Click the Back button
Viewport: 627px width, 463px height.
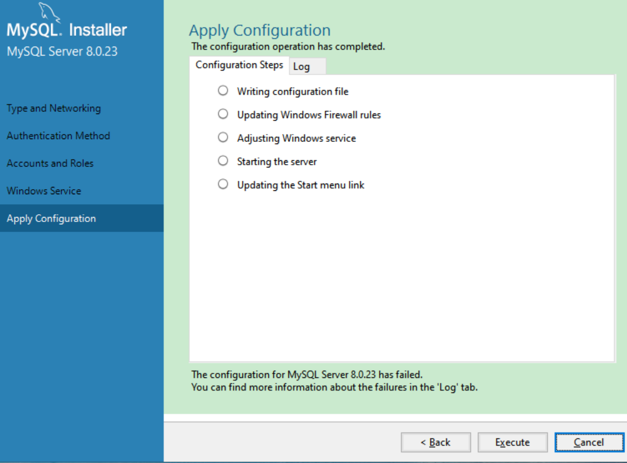(x=436, y=442)
